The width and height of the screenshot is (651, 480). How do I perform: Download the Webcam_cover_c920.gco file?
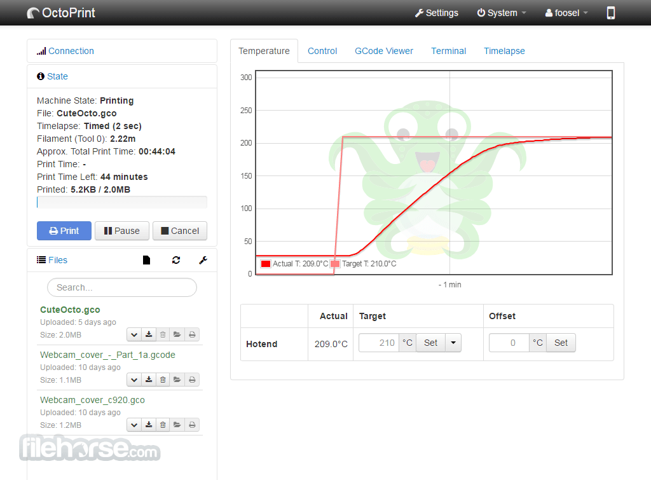(149, 425)
